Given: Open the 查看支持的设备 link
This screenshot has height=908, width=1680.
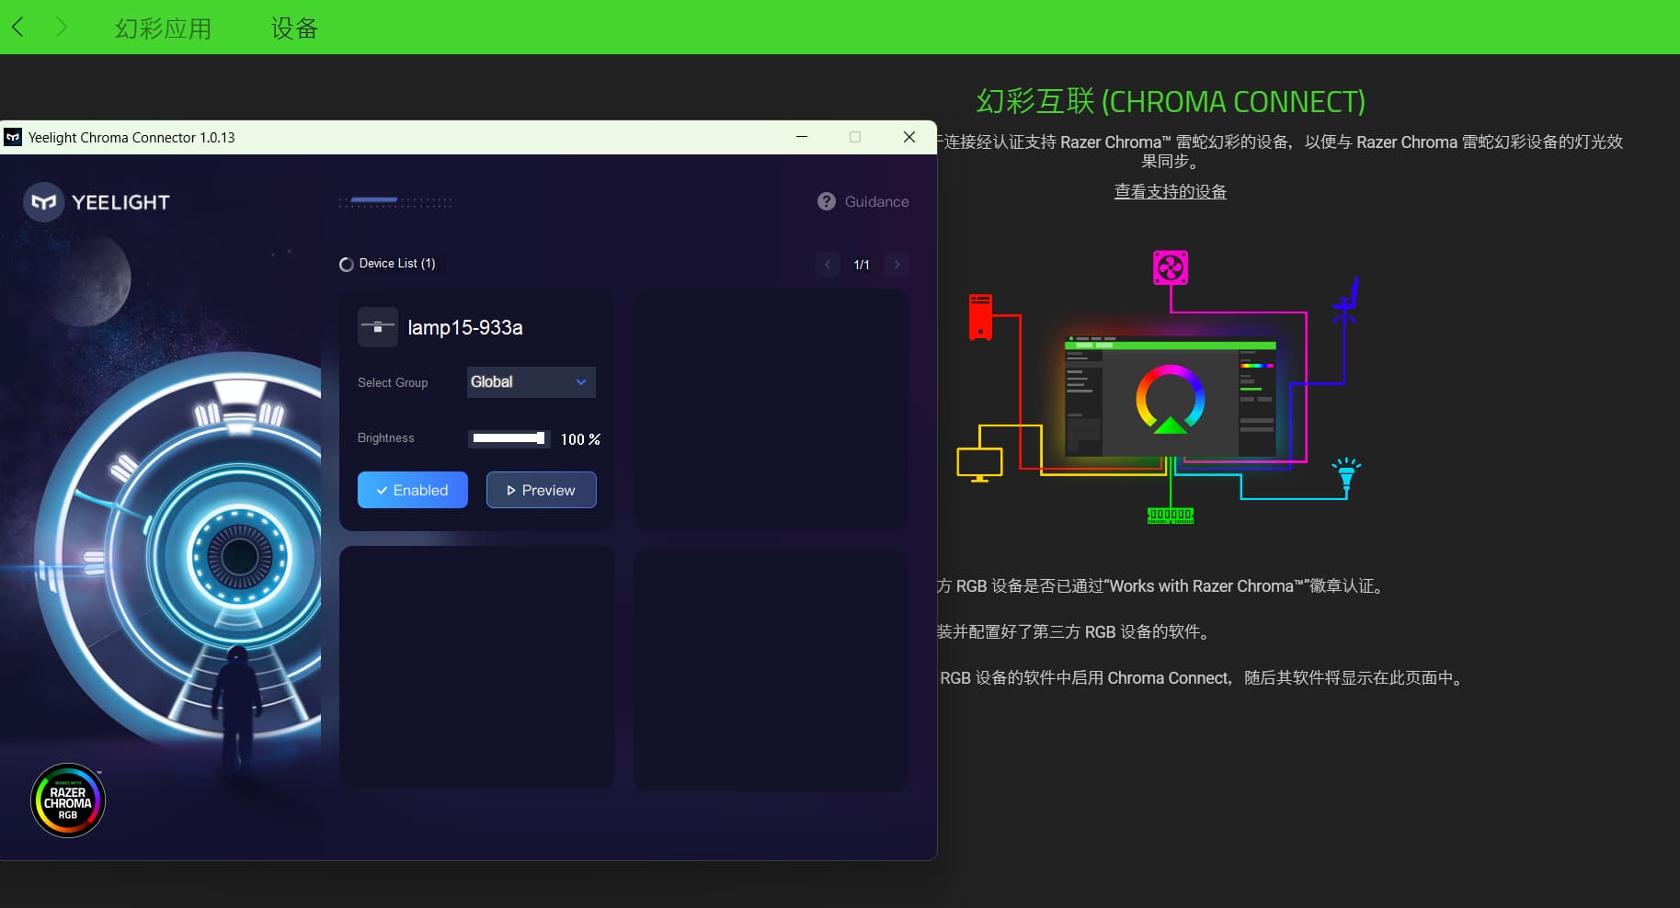Looking at the screenshot, I should pyautogui.click(x=1170, y=191).
